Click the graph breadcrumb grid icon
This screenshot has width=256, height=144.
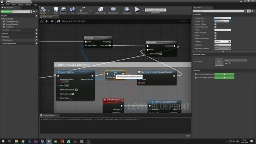click(x=58, y=21)
